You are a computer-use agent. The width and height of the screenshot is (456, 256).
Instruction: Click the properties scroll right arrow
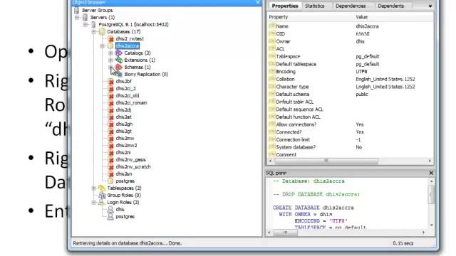coord(430,161)
